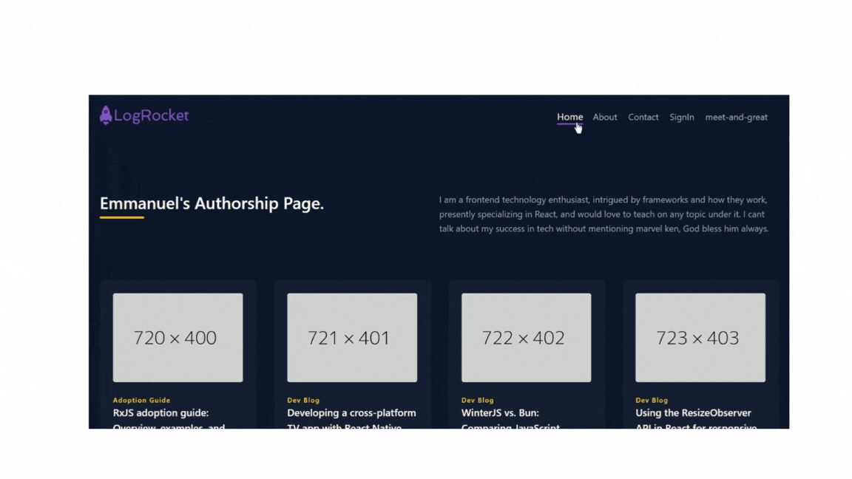Click Dev Blog label on WinterJS card
Image resolution: width=852 pixels, height=479 pixels.
point(478,400)
